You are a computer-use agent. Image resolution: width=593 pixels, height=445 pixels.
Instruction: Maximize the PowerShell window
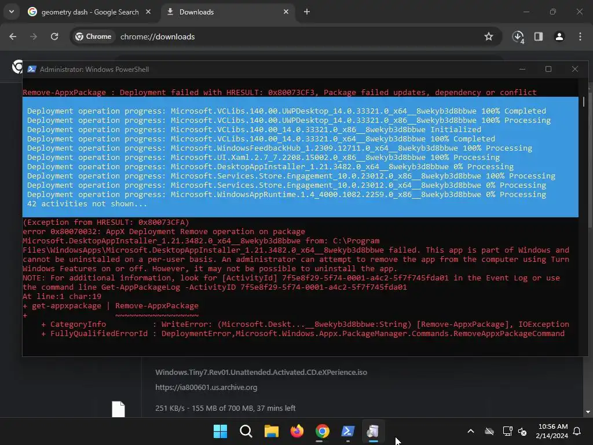coord(548,70)
